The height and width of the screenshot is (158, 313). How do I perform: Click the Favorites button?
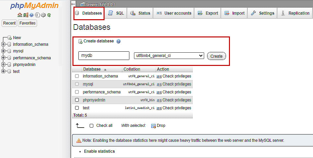(x=27, y=23)
